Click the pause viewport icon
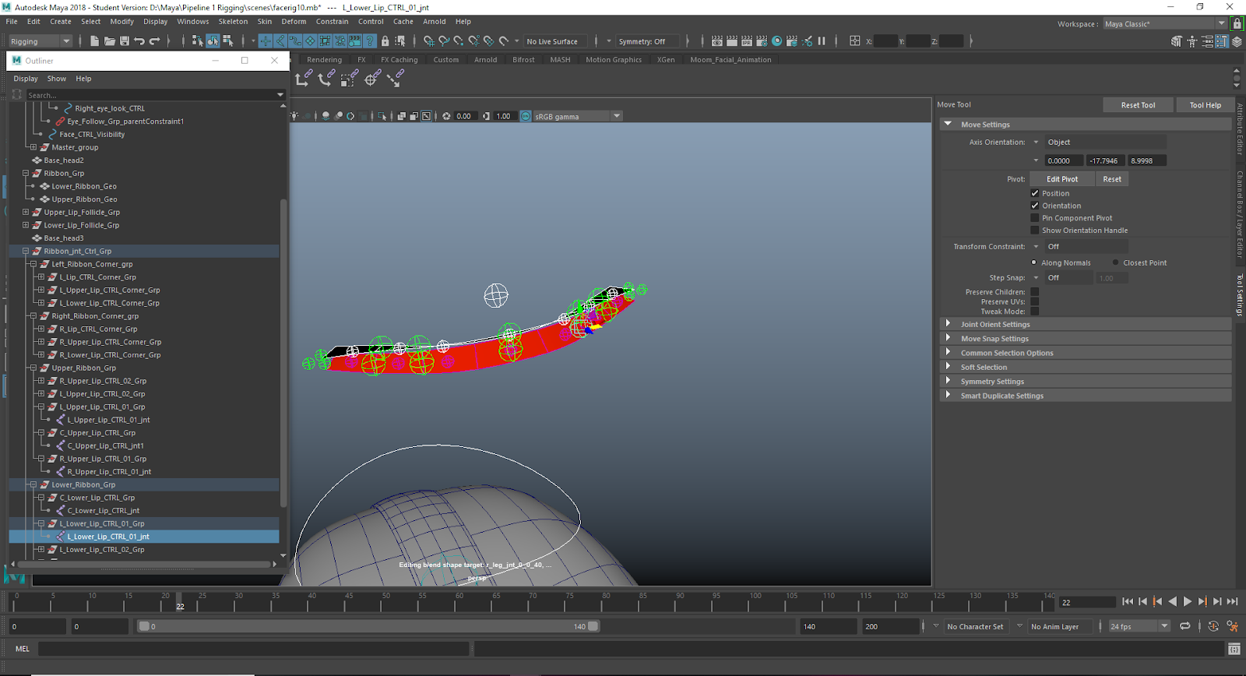This screenshot has width=1246, height=676. pyautogui.click(x=822, y=41)
